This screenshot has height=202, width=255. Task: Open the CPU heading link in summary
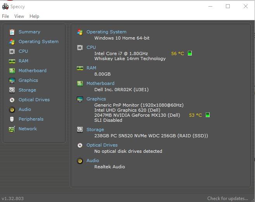coord(91,47)
